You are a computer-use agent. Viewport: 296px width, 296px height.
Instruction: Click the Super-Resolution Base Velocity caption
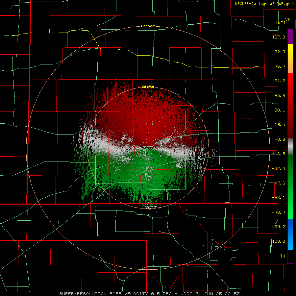click(149, 294)
